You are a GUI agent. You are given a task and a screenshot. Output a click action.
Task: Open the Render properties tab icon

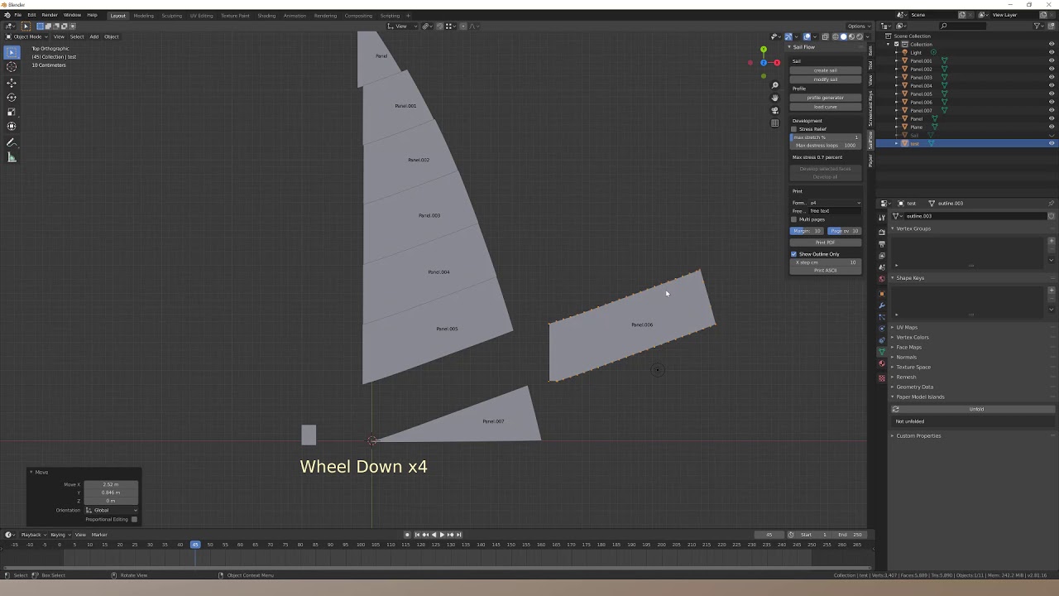coord(882,232)
